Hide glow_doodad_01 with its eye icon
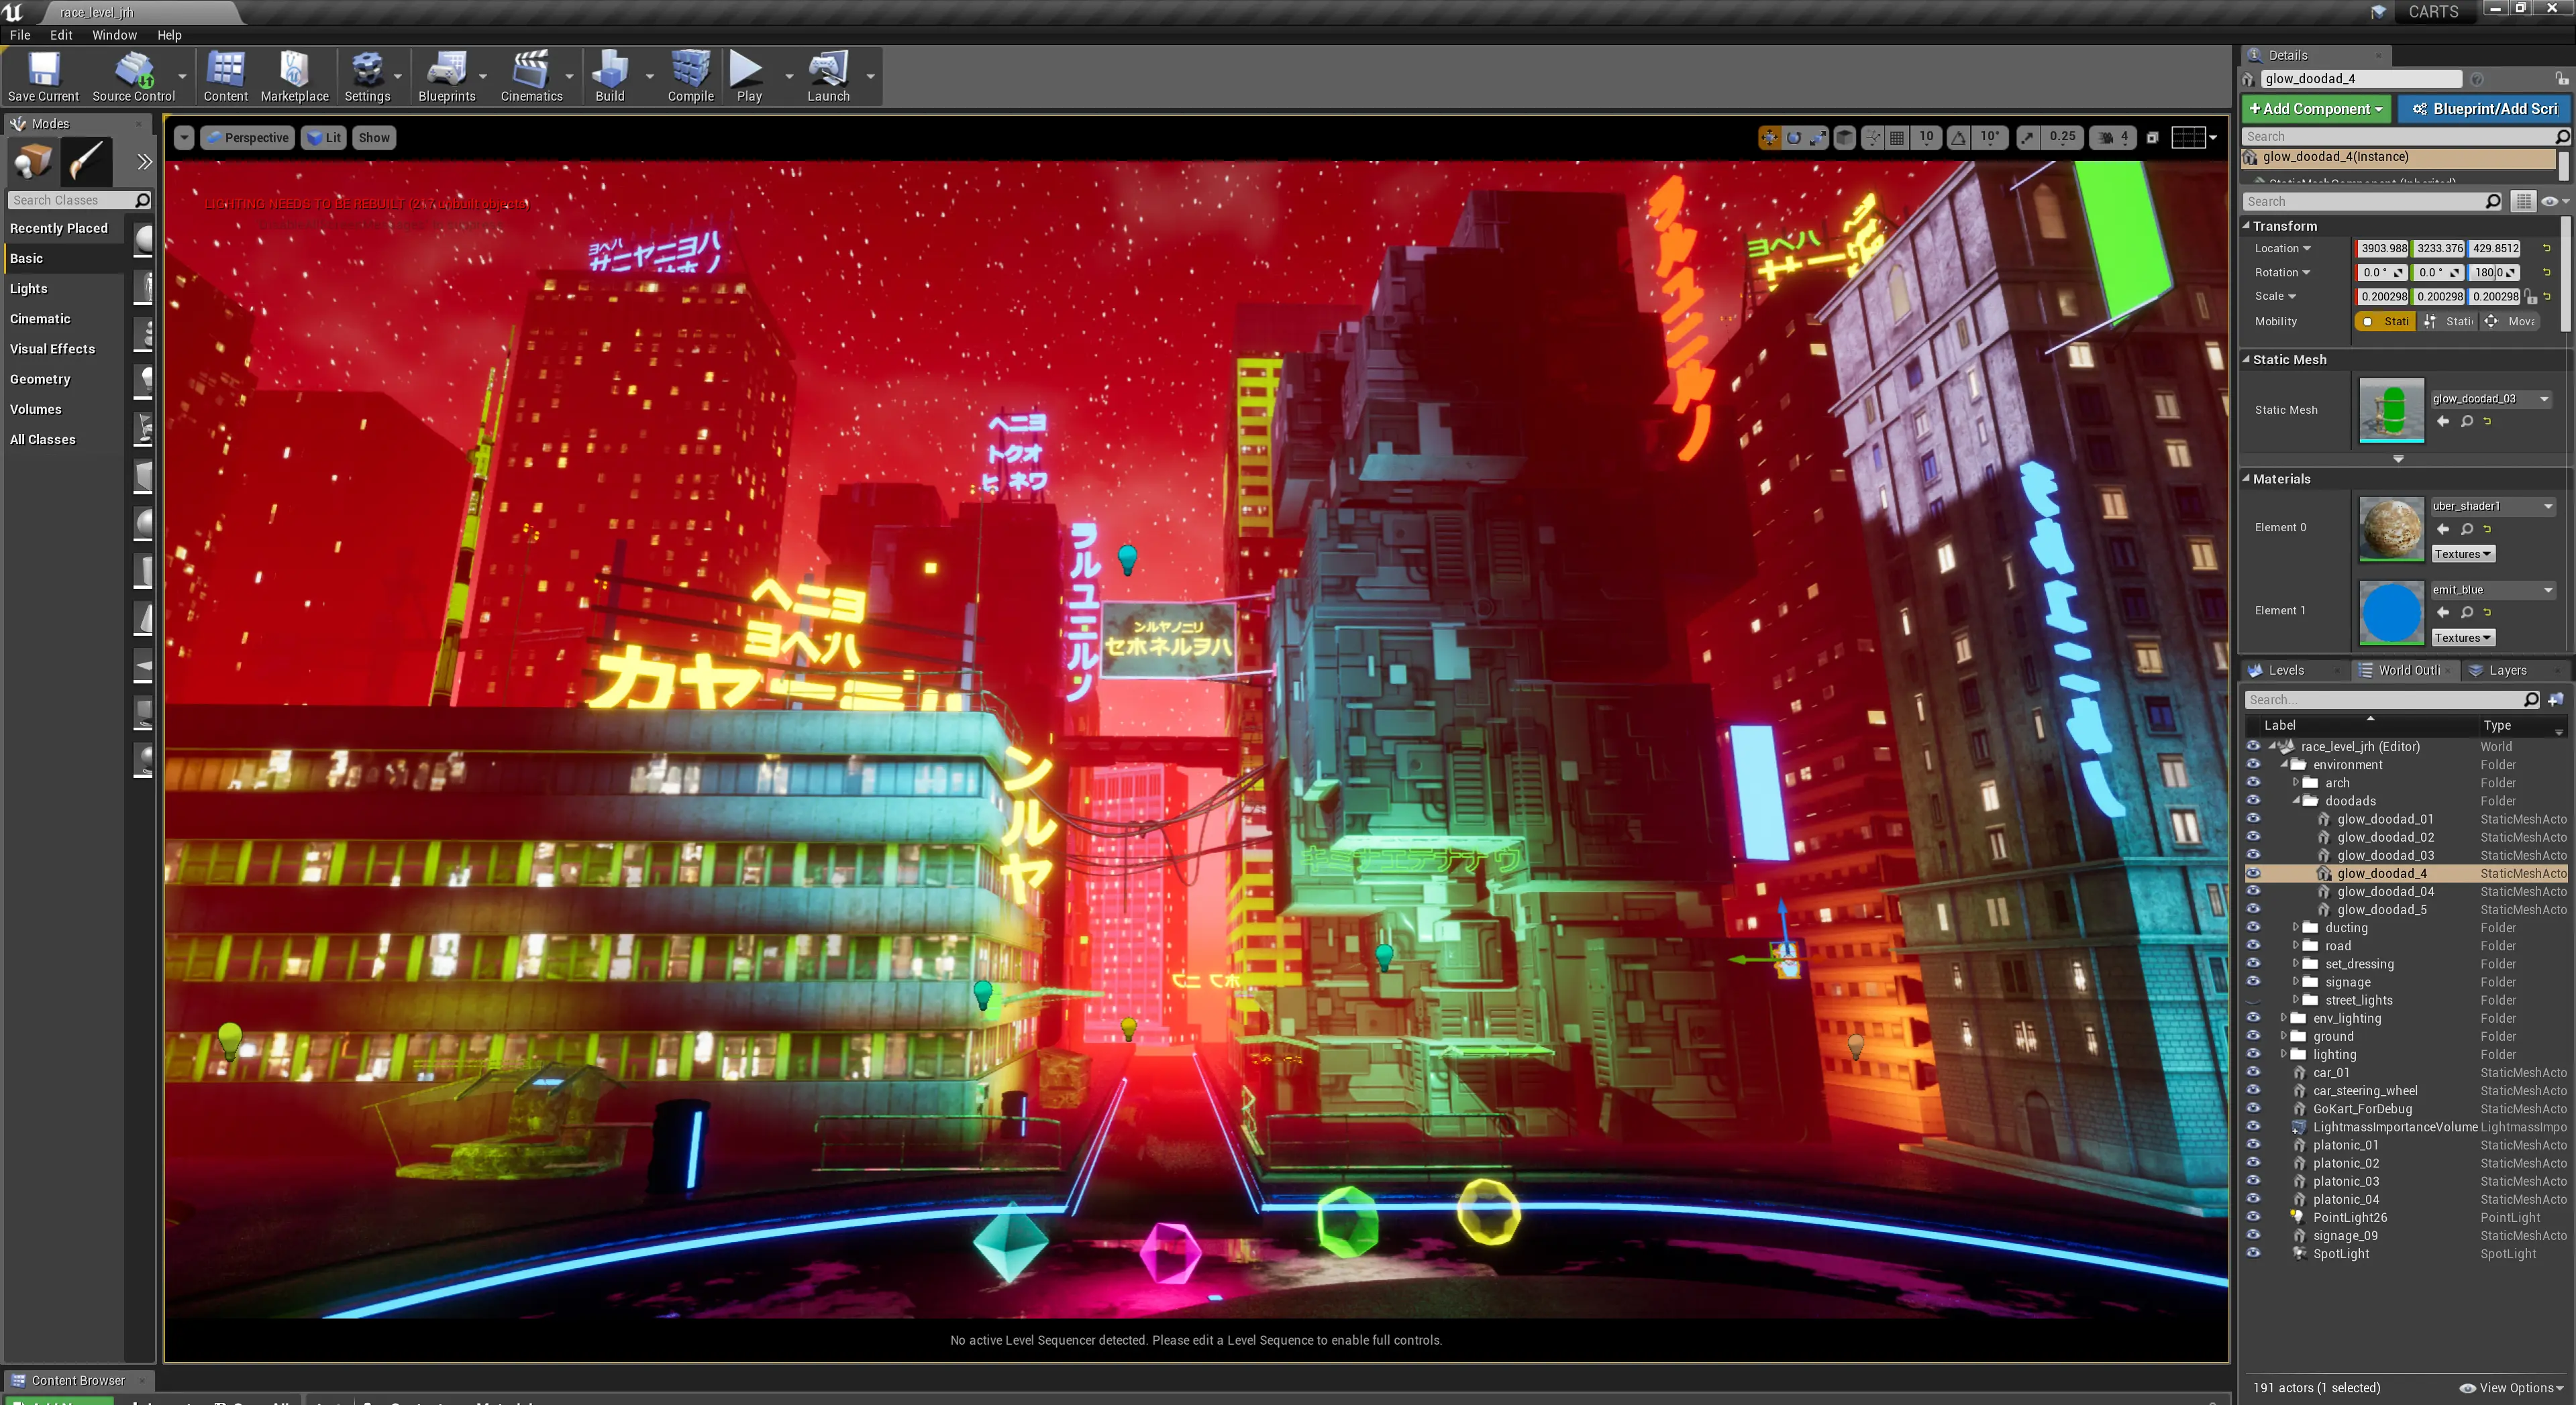The width and height of the screenshot is (2576, 1405). (x=2253, y=818)
